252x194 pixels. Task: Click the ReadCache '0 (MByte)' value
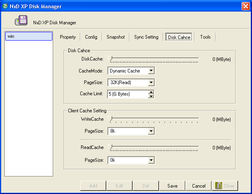click(x=222, y=148)
